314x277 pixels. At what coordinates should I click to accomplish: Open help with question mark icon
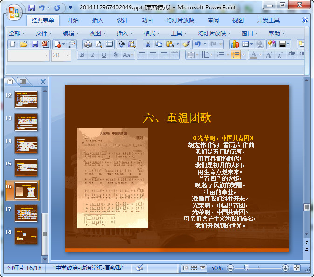(x=305, y=20)
